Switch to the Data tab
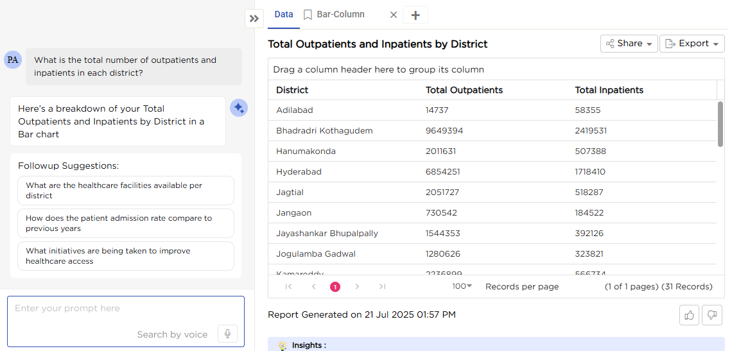732x351 pixels. coord(284,15)
